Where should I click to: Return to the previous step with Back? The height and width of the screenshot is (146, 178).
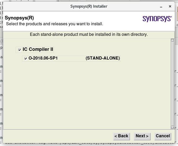point(121,136)
